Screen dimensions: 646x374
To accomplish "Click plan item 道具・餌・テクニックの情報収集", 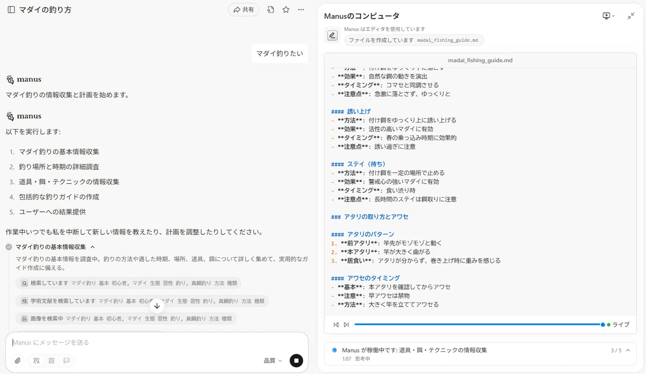I will [69, 182].
